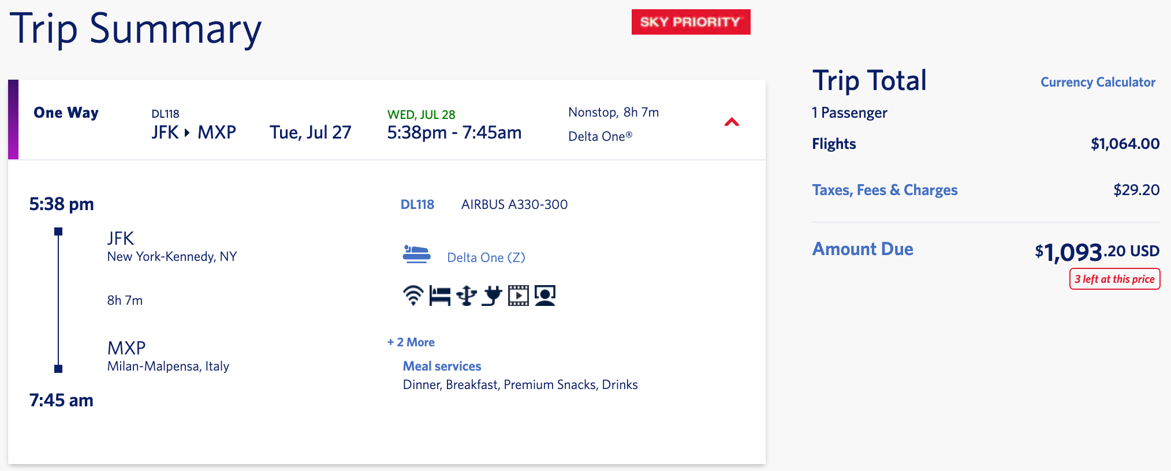
Task: Open the Delta One (Z) cabin link
Action: [486, 257]
